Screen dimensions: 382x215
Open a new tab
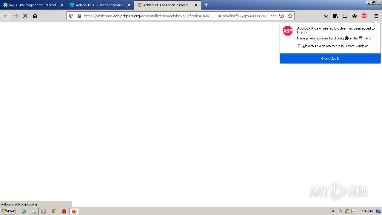206,5
